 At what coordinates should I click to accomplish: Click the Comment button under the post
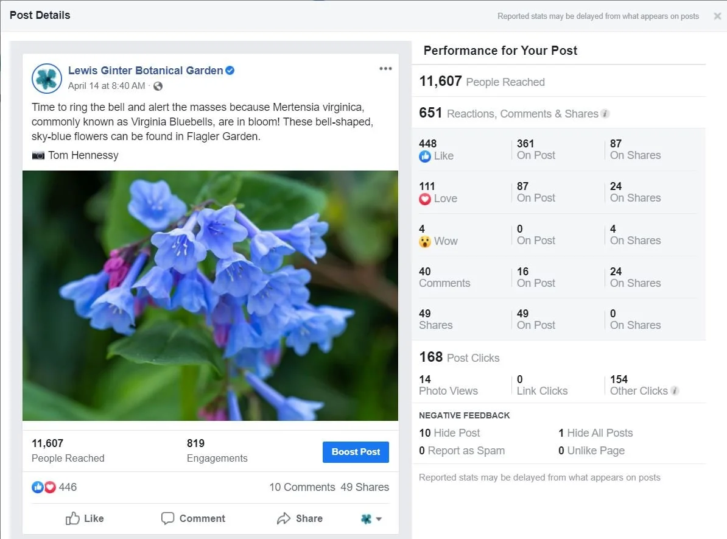click(x=193, y=518)
